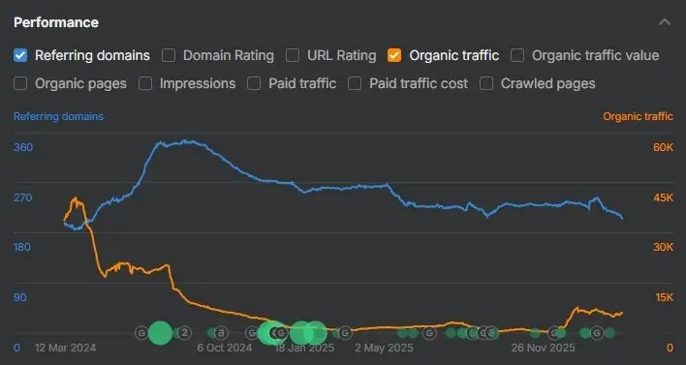Open the lone G marker right of 2 May 2025 label
The width and height of the screenshot is (686, 365).
pyautogui.click(x=429, y=333)
